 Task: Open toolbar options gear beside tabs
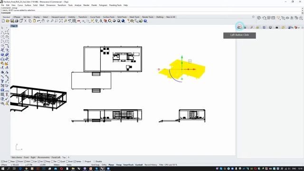[x=253, y=17]
